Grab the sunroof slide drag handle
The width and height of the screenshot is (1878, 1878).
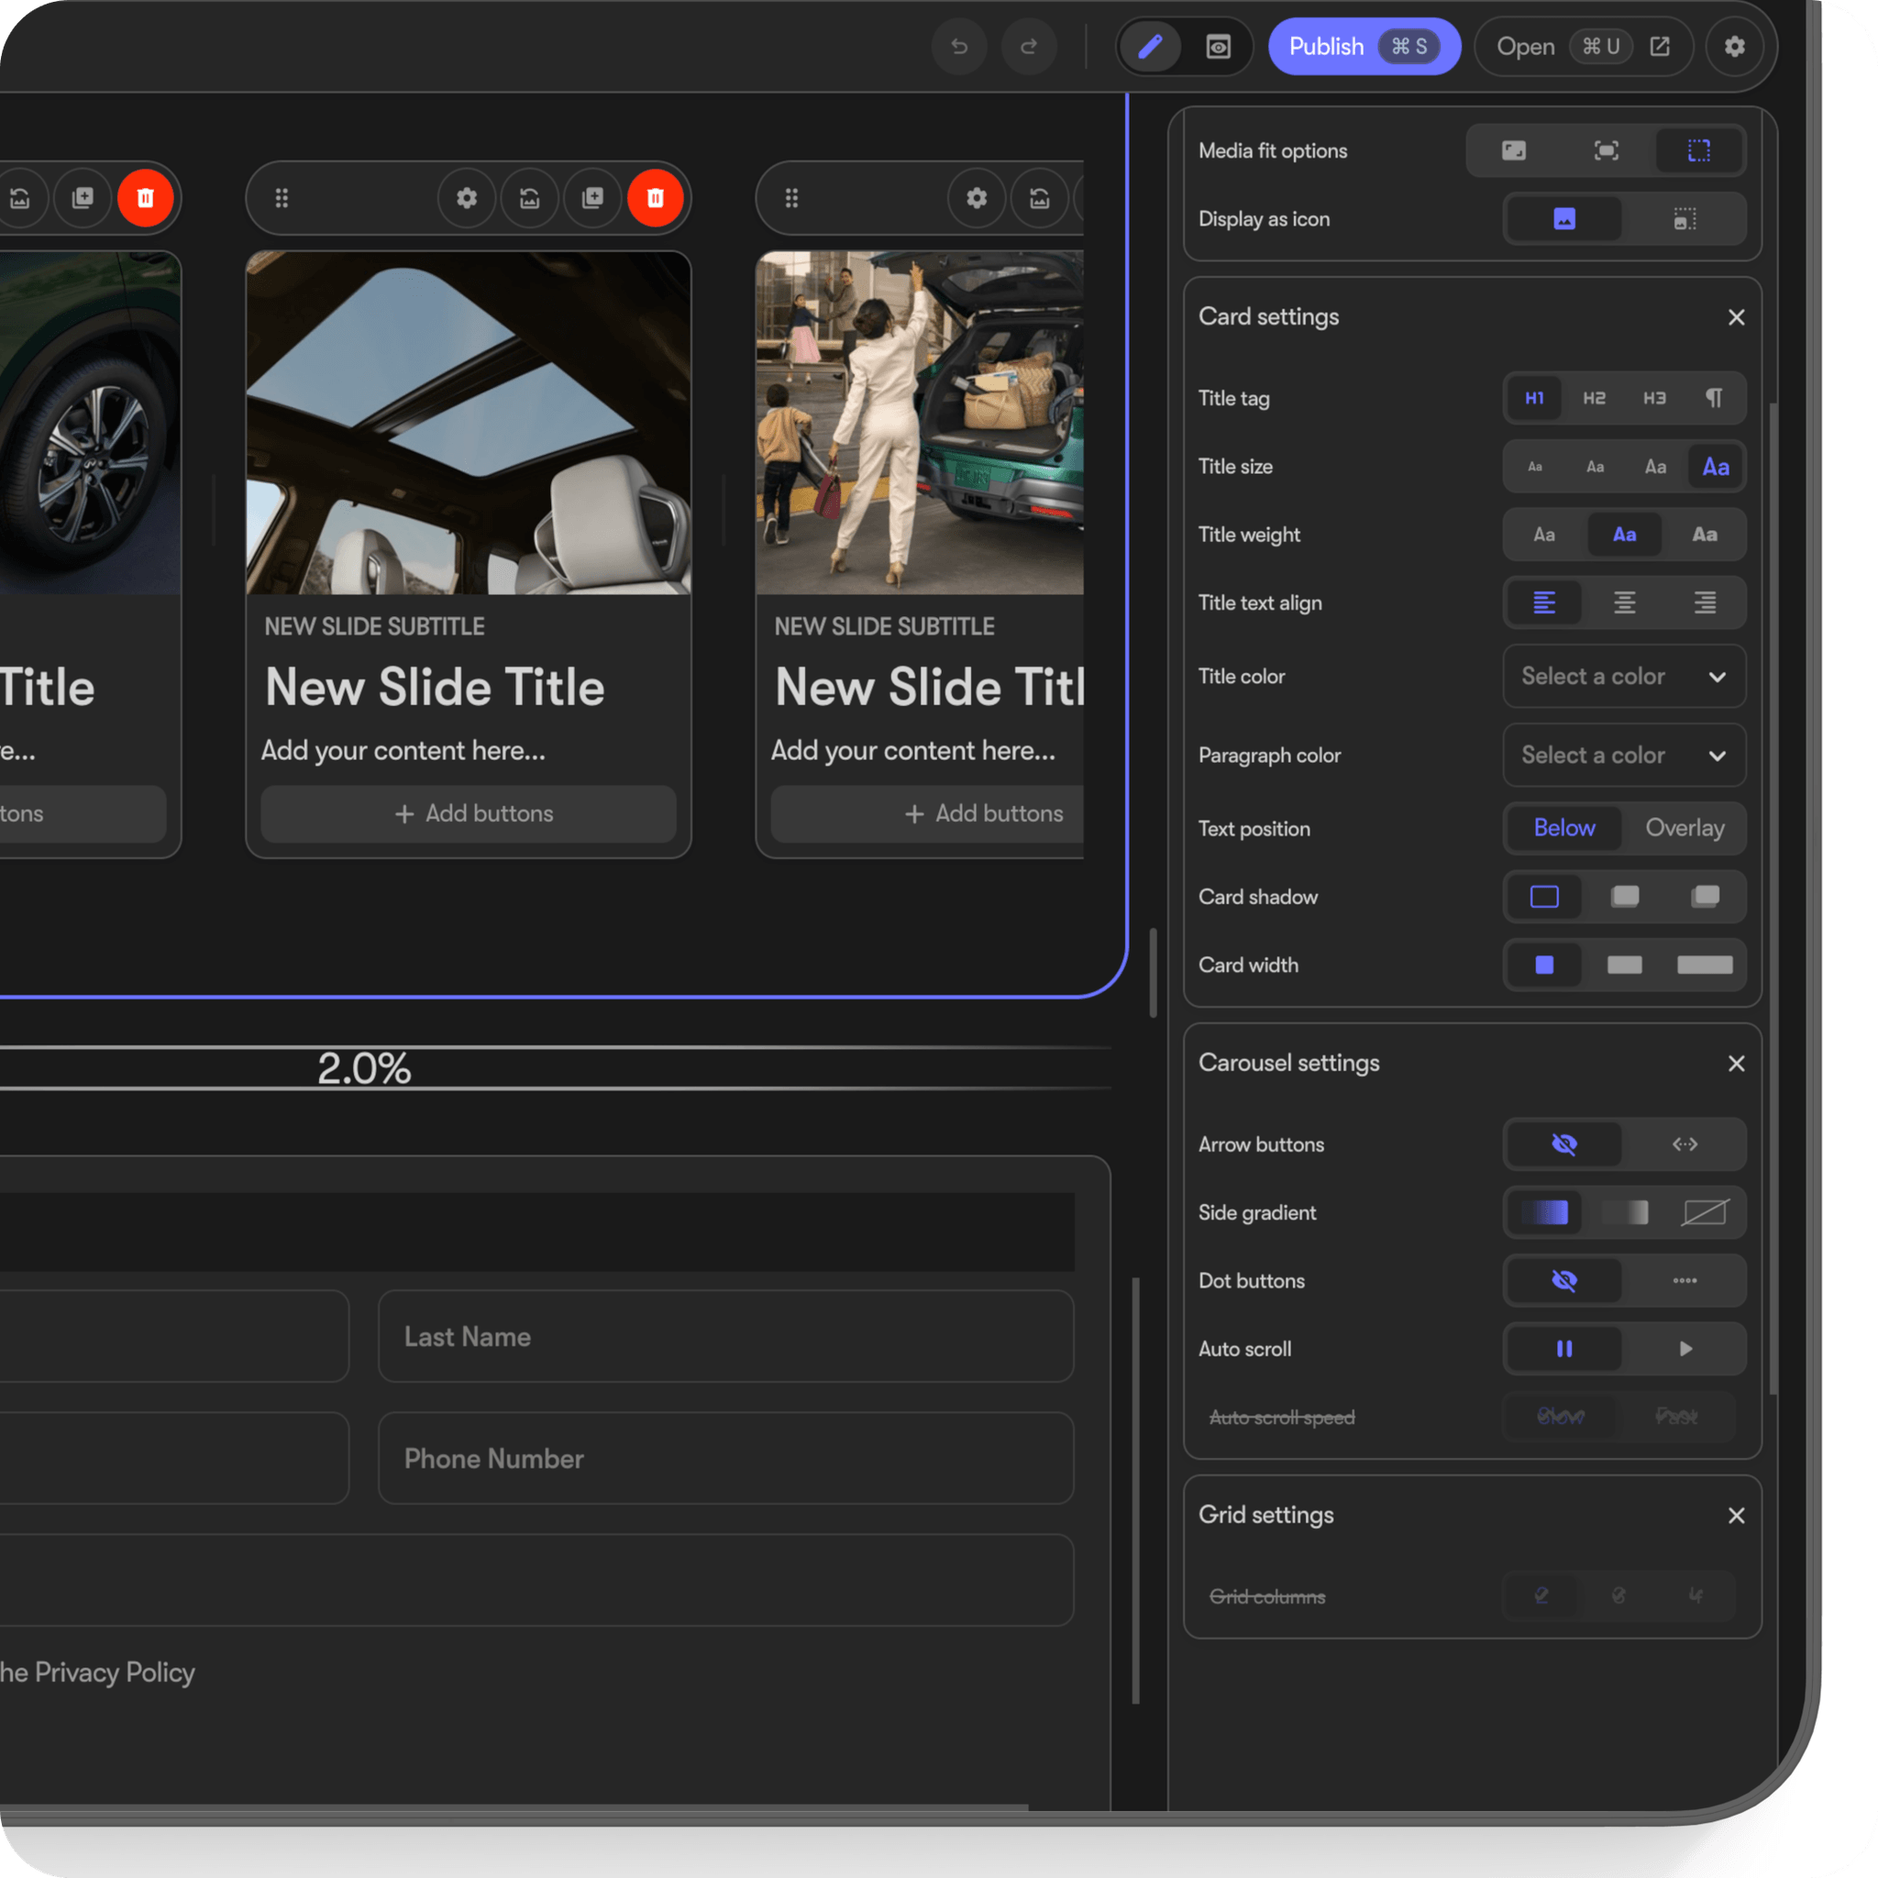pos(282,198)
